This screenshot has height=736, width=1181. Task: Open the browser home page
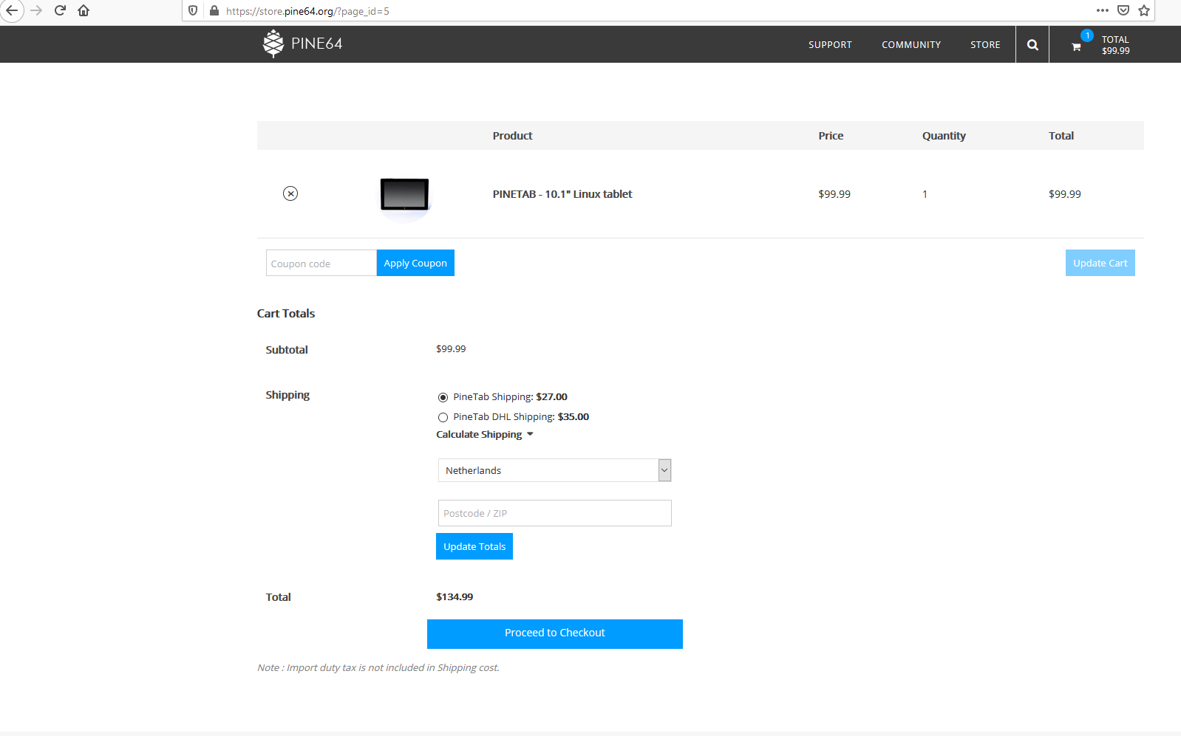(84, 10)
